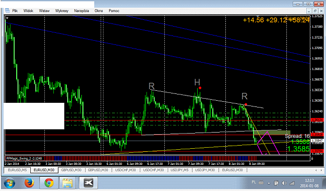The height and width of the screenshot is (191, 326).
Task: Open the Windows Start menu
Action: [x=9, y=183]
